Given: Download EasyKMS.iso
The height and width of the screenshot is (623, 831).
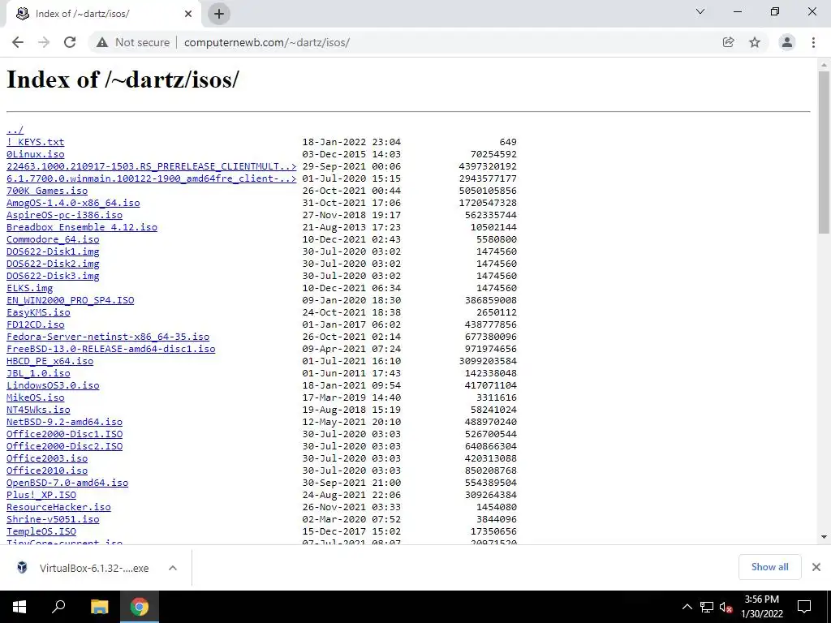Looking at the screenshot, I should (x=38, y=312).
